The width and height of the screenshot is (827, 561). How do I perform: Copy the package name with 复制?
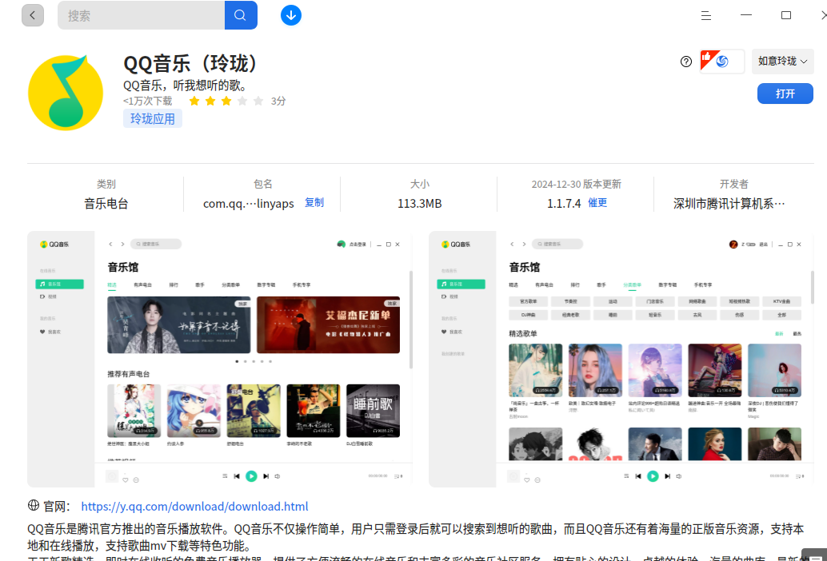(x=314, y=203)
